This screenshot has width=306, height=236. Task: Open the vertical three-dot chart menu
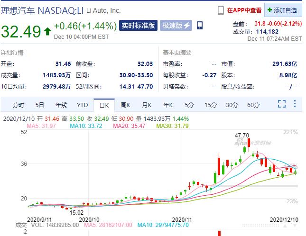[x=295, y=104]
